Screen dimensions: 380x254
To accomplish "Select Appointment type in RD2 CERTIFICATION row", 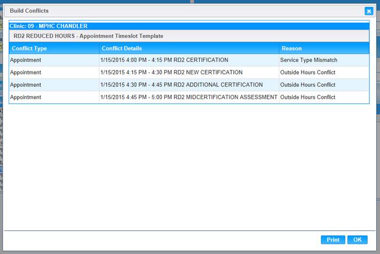I will point(54,60).
